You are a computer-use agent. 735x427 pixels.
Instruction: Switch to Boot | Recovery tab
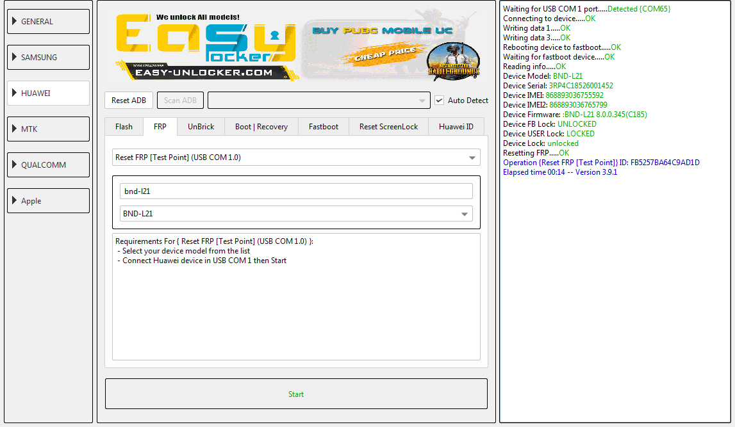click(261, 127)
